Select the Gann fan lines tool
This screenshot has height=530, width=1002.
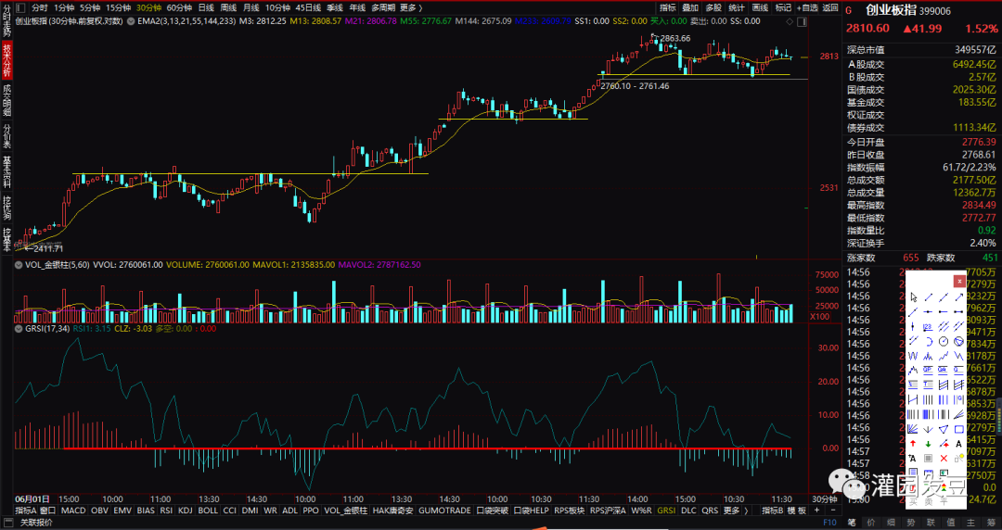click(x=913, y=428)
